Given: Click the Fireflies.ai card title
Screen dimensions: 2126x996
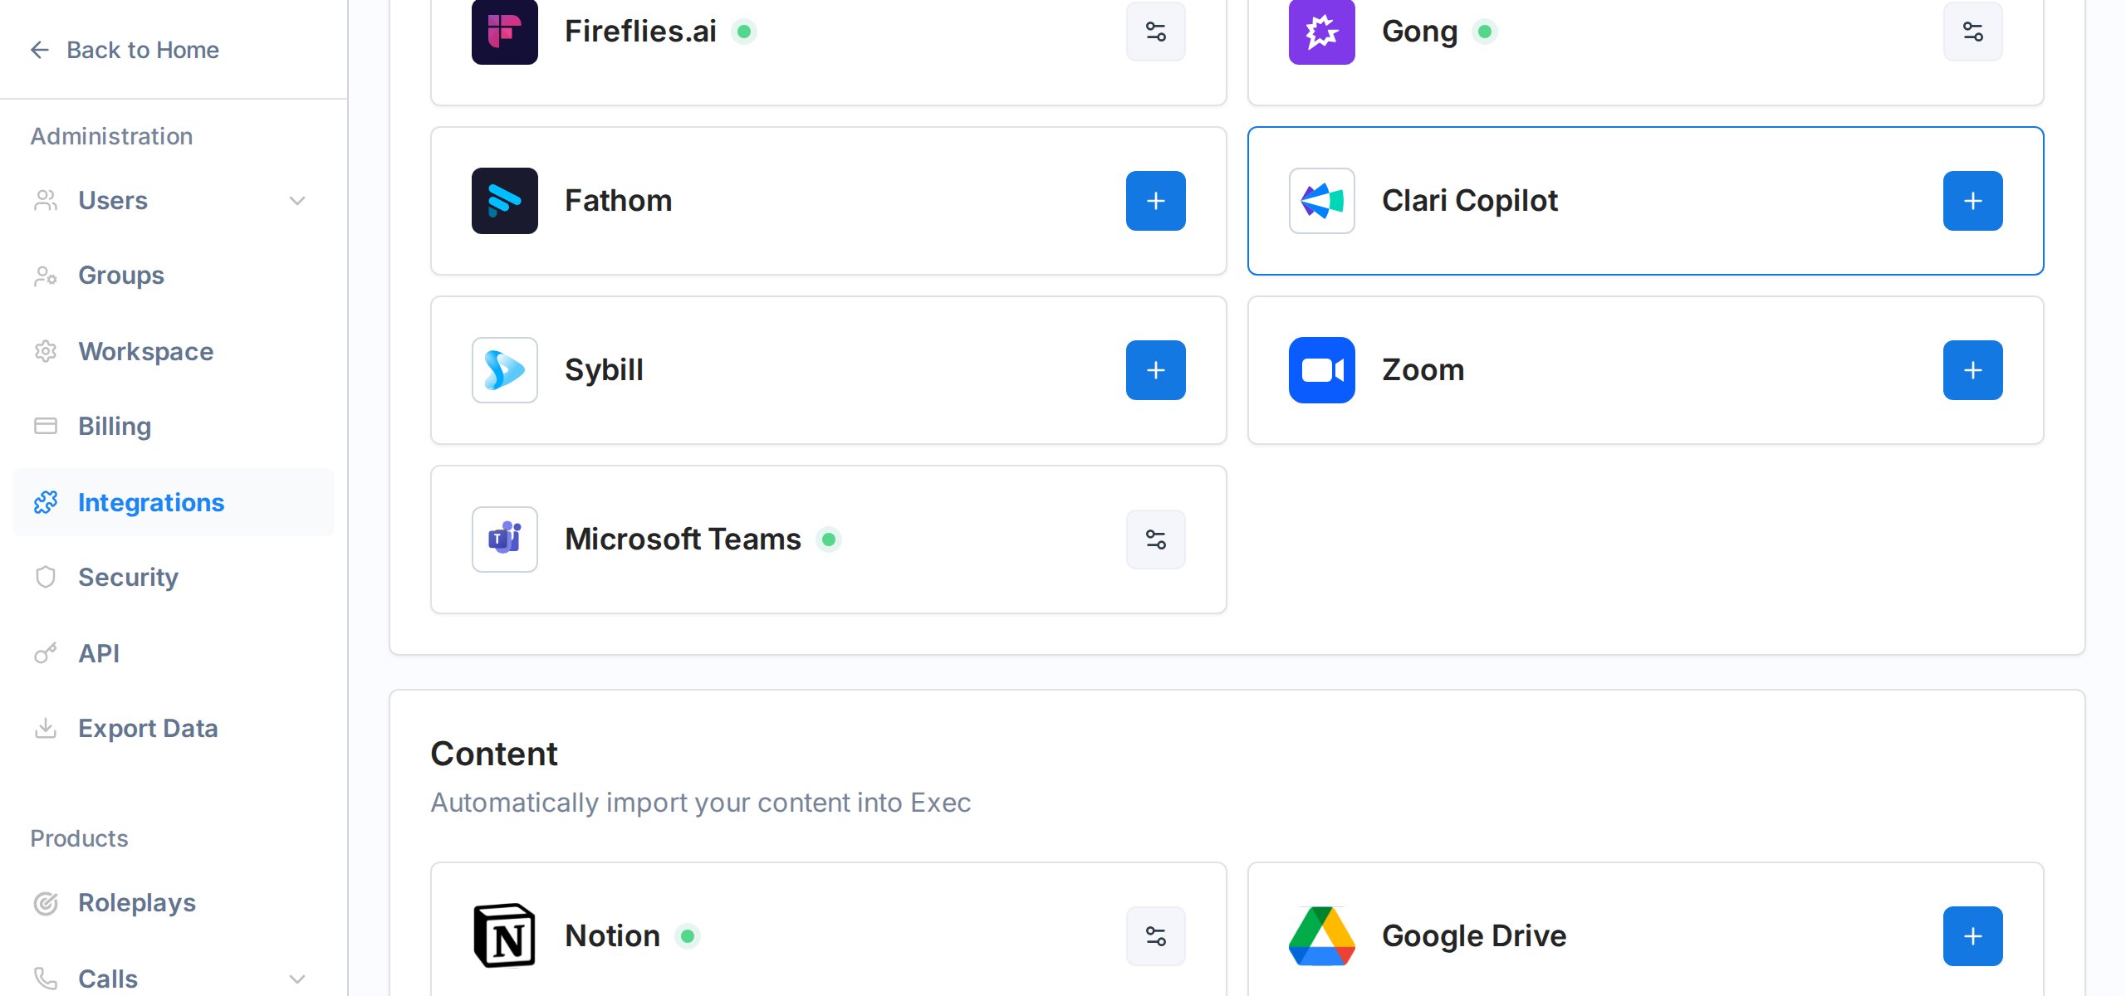Looking at the screenshot, I should click(640, 32).
